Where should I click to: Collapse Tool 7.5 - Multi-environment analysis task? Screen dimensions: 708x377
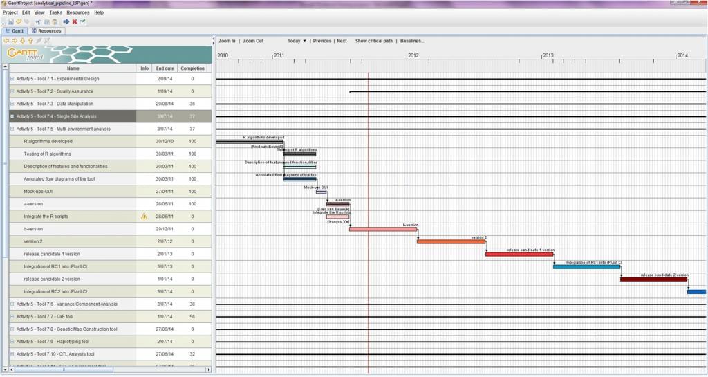(x=12, y=129)
